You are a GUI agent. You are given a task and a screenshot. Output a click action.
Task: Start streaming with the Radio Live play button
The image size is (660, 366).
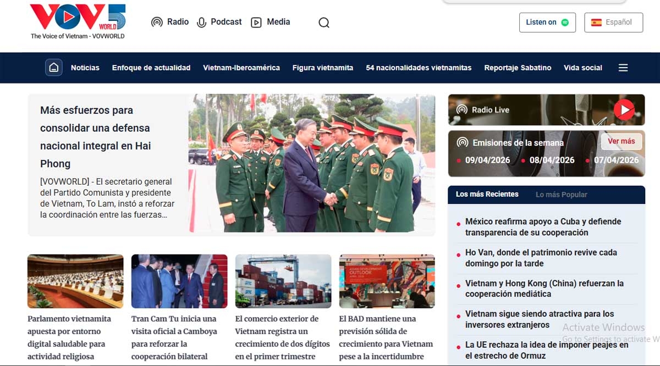pos(624,109)
